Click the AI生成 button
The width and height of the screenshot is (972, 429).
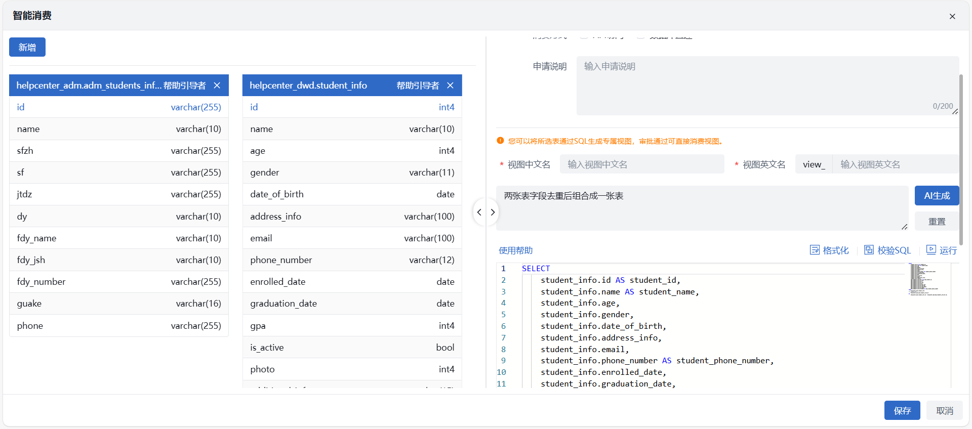[937, 196]
